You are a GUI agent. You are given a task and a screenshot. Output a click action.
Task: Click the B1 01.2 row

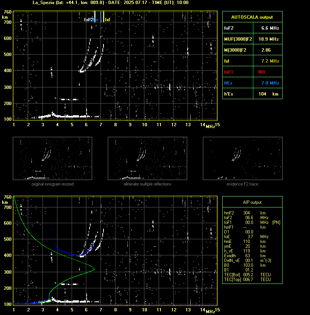(238, 270)
